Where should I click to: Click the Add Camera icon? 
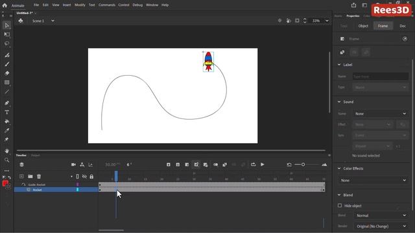tap(73, 164)
